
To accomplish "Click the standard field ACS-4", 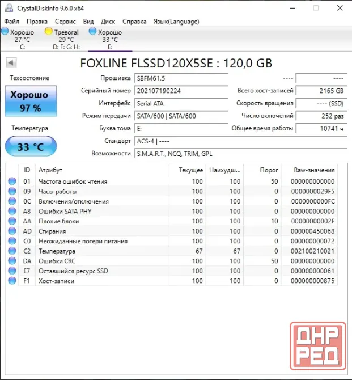I will tap(241, 141).
